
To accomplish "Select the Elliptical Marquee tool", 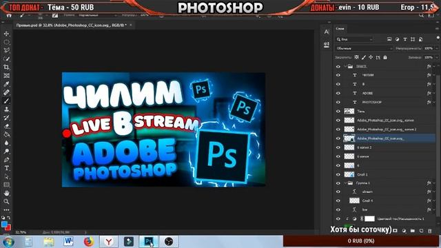I will pyautogui.click(x=6, y=42).
